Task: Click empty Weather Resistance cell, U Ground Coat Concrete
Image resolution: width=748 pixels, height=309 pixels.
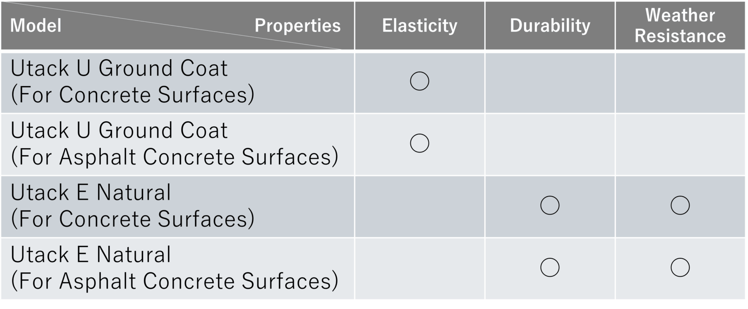Action: (680, 83)
